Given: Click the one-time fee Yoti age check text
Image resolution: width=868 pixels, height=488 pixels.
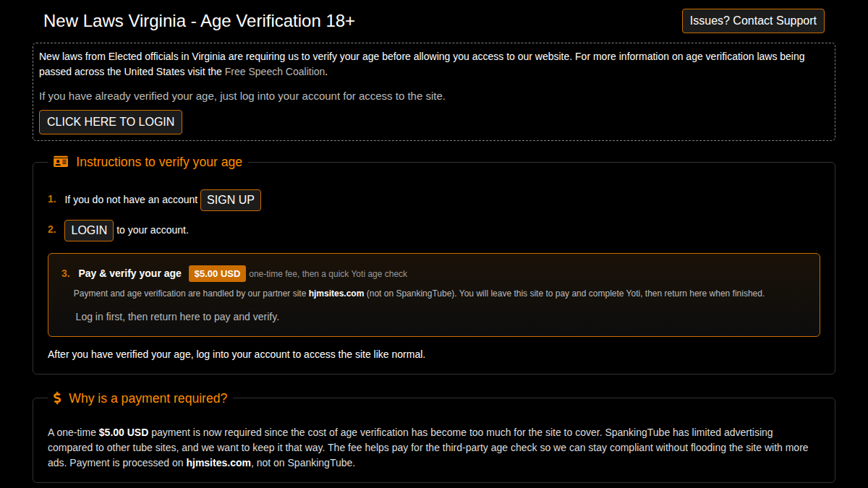Looking at the screenshot, I should point(328,274).
